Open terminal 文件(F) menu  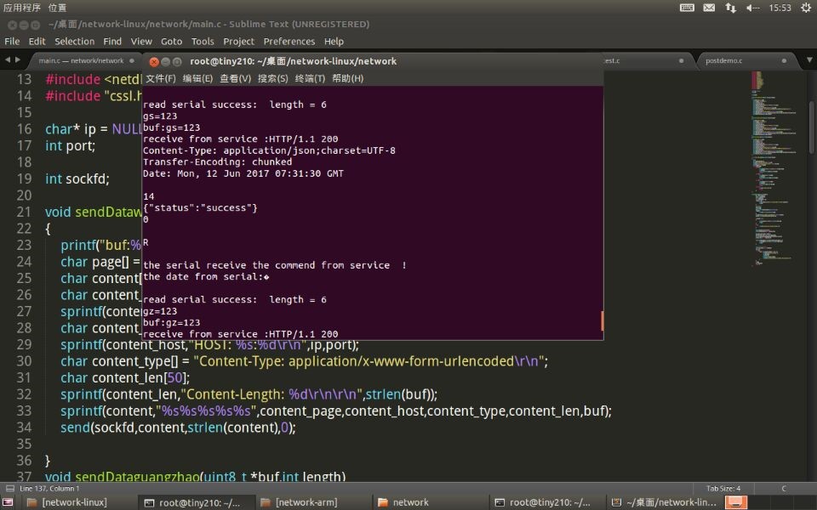[161, 78]
